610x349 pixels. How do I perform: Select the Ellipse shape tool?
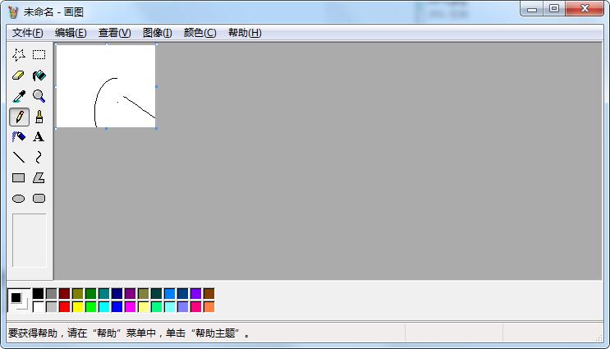tap(19, 199)
